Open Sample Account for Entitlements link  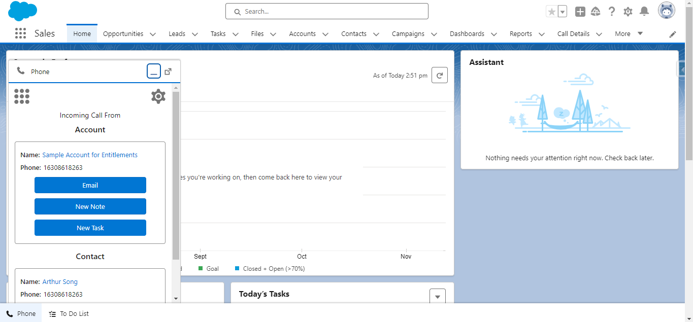point(90,155)
